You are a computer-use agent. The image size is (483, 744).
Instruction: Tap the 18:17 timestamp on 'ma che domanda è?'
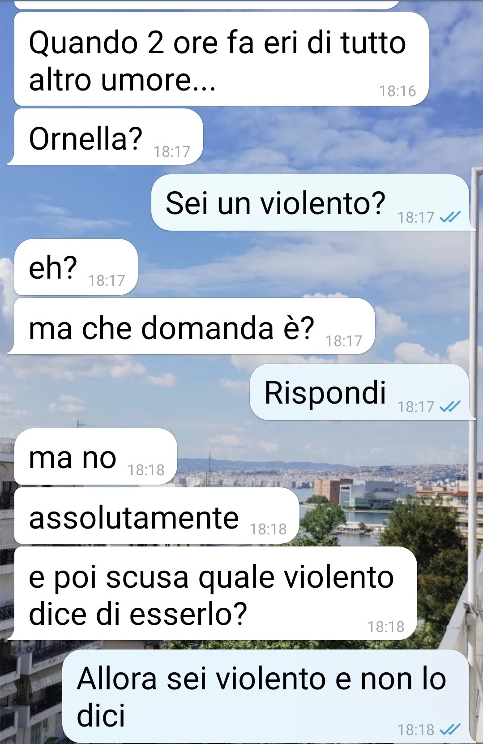(x=344, y=341)
